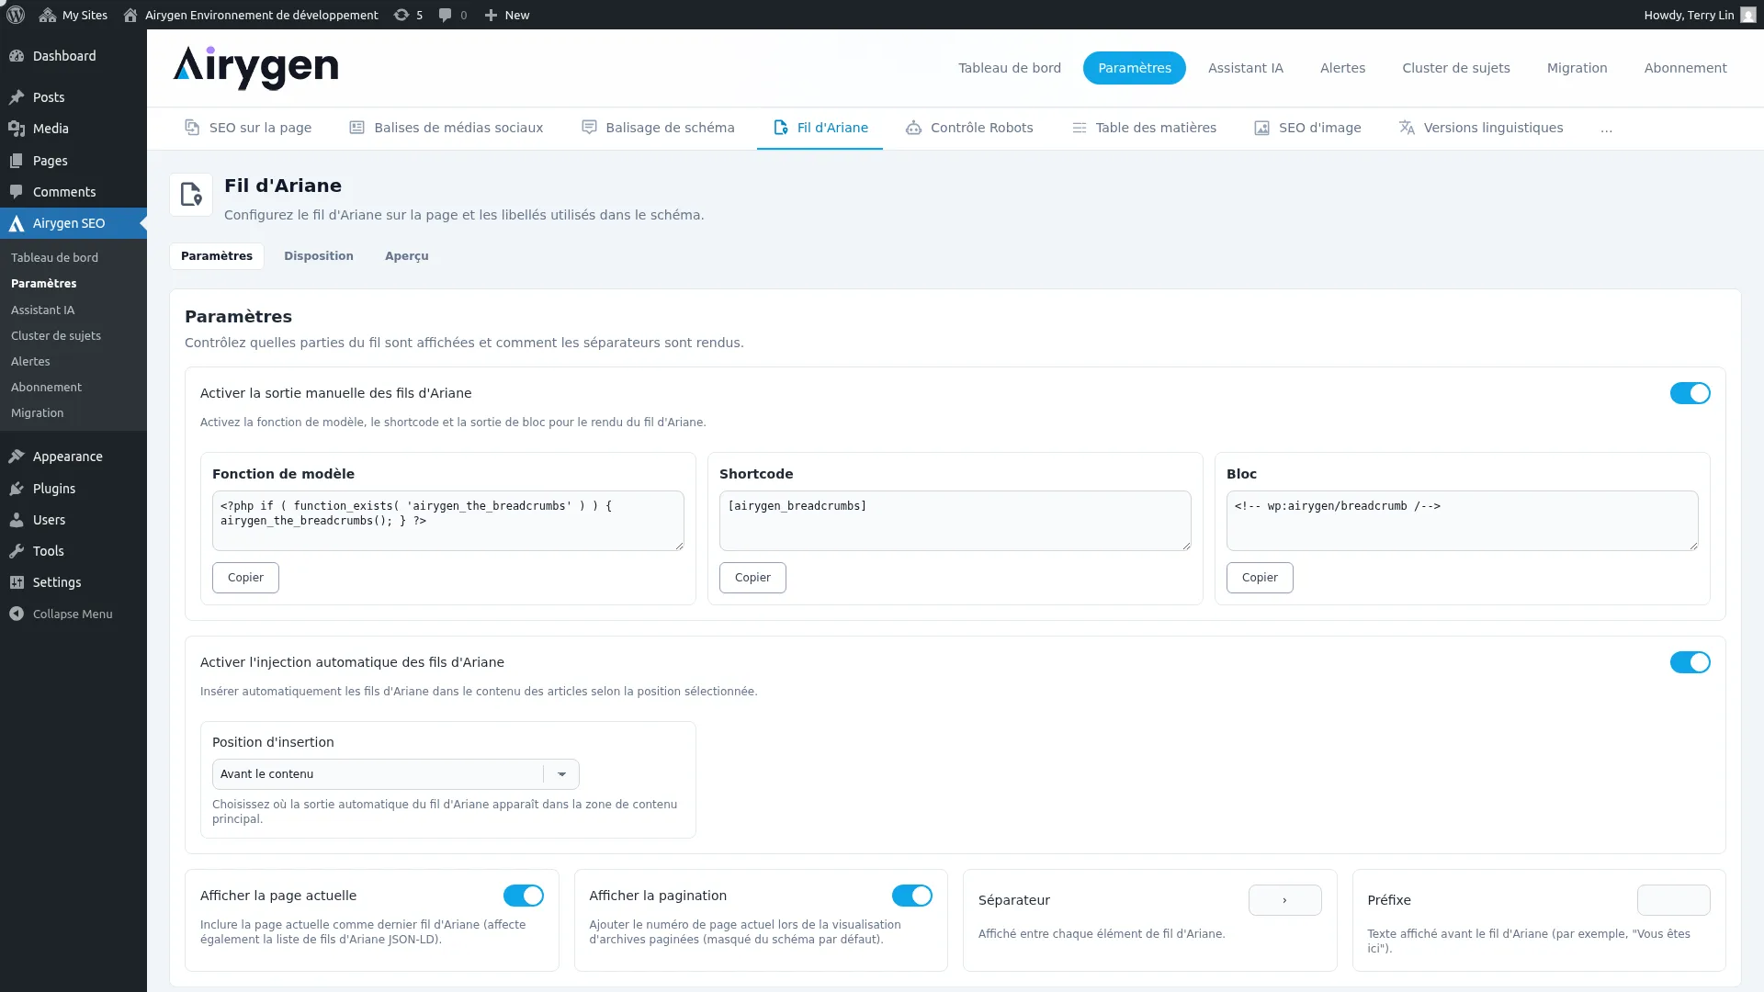Viewport: 1764px width, 992px height.
Task: Click the Contrôle Robots icon
Action: click(x=913, y=128)
